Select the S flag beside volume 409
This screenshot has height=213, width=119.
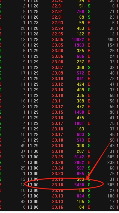click(89, 90)
